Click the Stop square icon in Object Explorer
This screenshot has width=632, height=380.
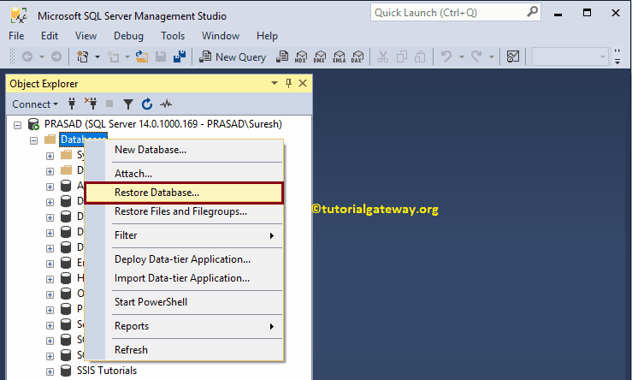(x=109, y=104)
